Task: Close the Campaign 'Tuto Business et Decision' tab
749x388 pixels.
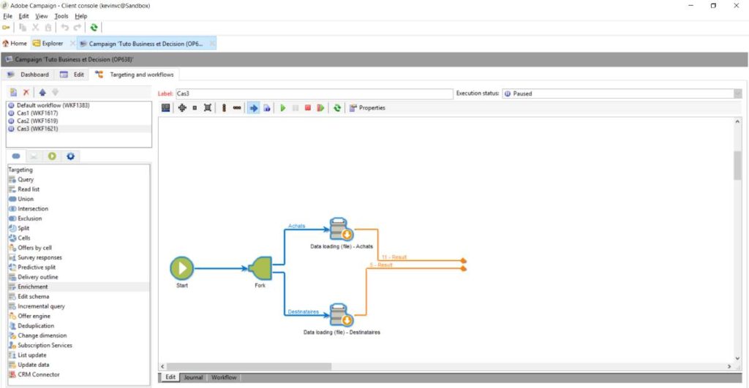Action: [212, 43]
